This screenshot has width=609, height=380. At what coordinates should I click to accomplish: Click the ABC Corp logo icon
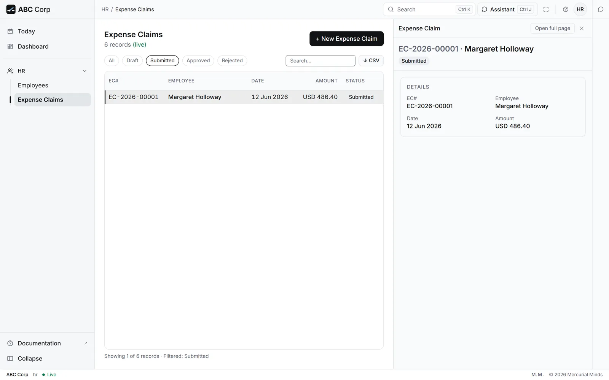tap(11, 9)
